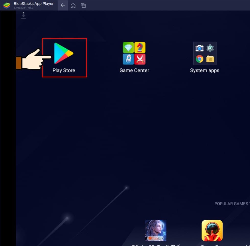
Task: Open the Media Manager folder icon
Action: click(210, 59)
